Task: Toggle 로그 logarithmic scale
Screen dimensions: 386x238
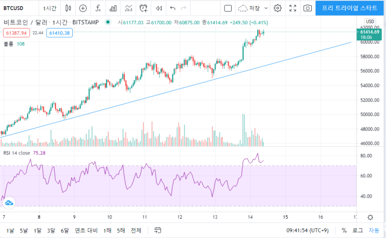Action: [x=357, y=230]
